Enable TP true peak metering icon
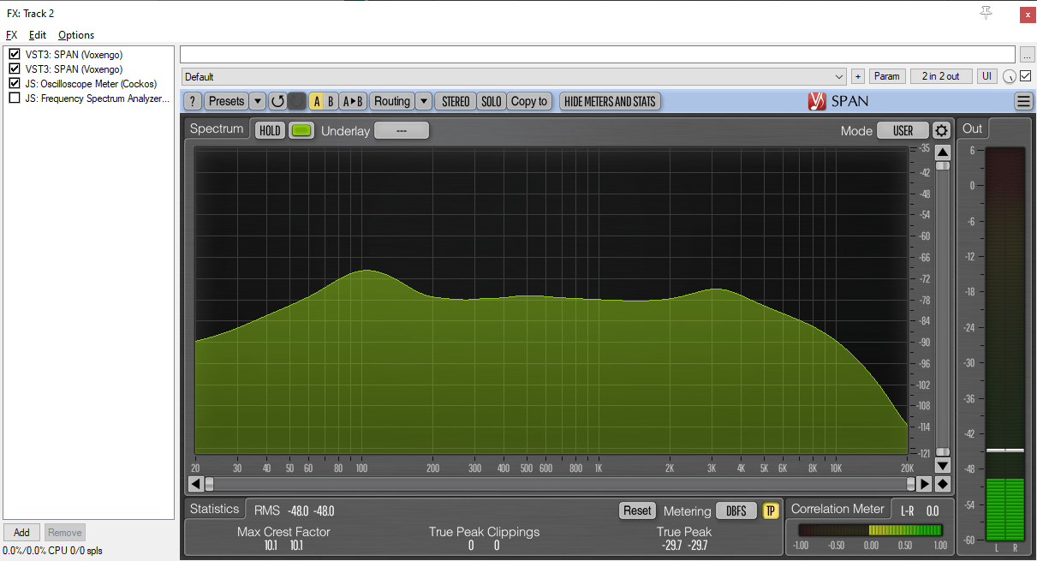1037x561 pixels. [770, 510]
